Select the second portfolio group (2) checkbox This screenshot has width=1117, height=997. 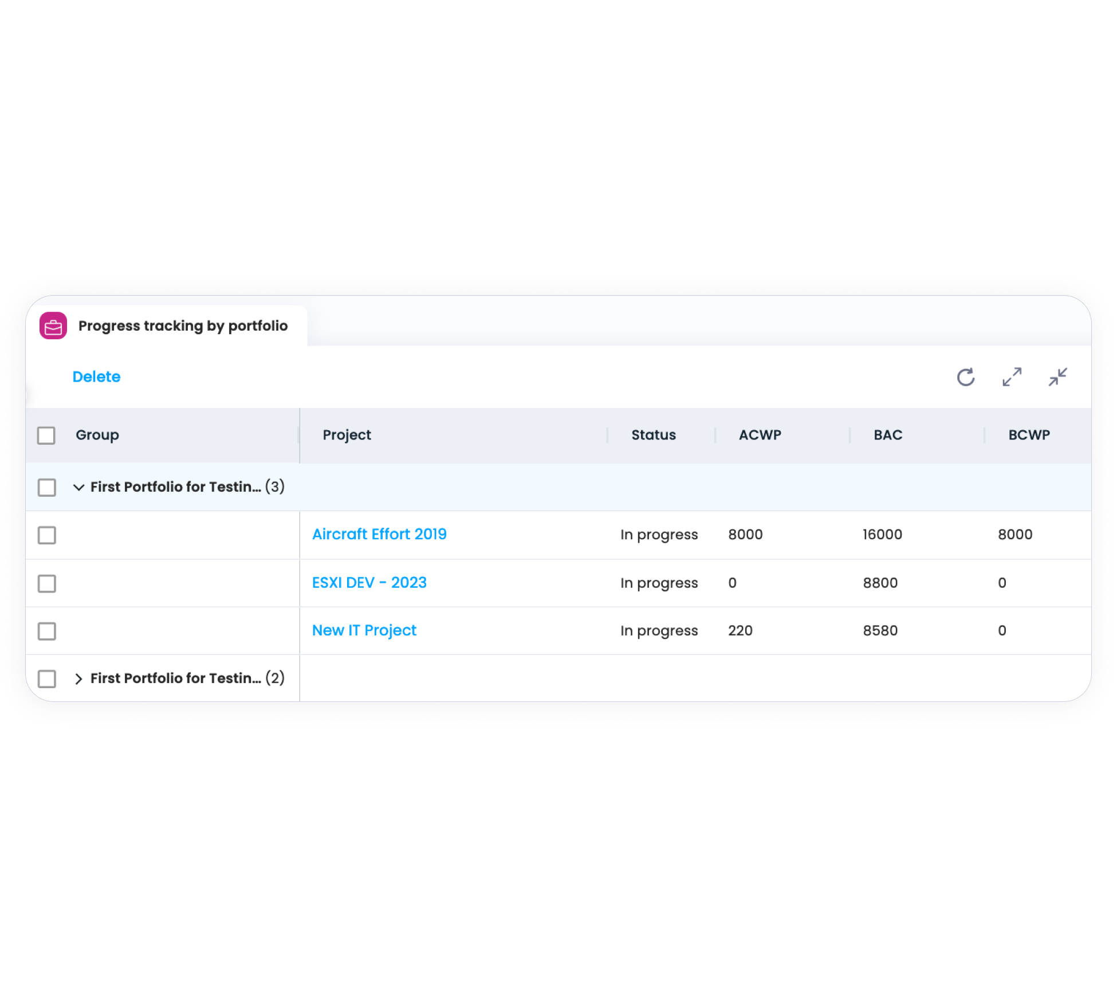tap(47, 678)
